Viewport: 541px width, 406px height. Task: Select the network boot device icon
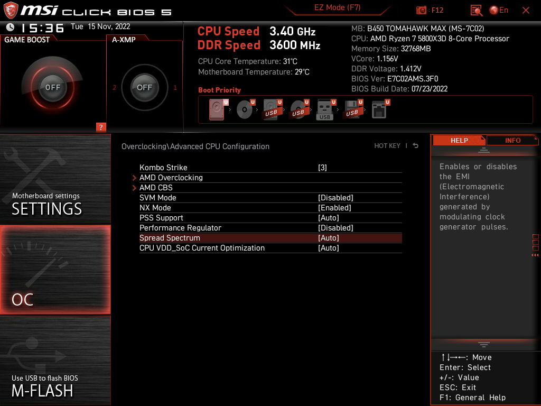(x=379, y=109)
